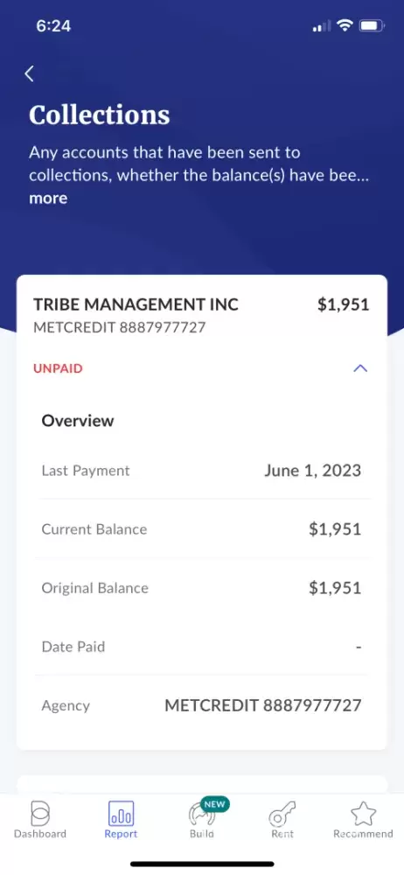Tap the Original Balance row
The width and height of the screenshot is (404, 875).
click(x=202, y=588)
